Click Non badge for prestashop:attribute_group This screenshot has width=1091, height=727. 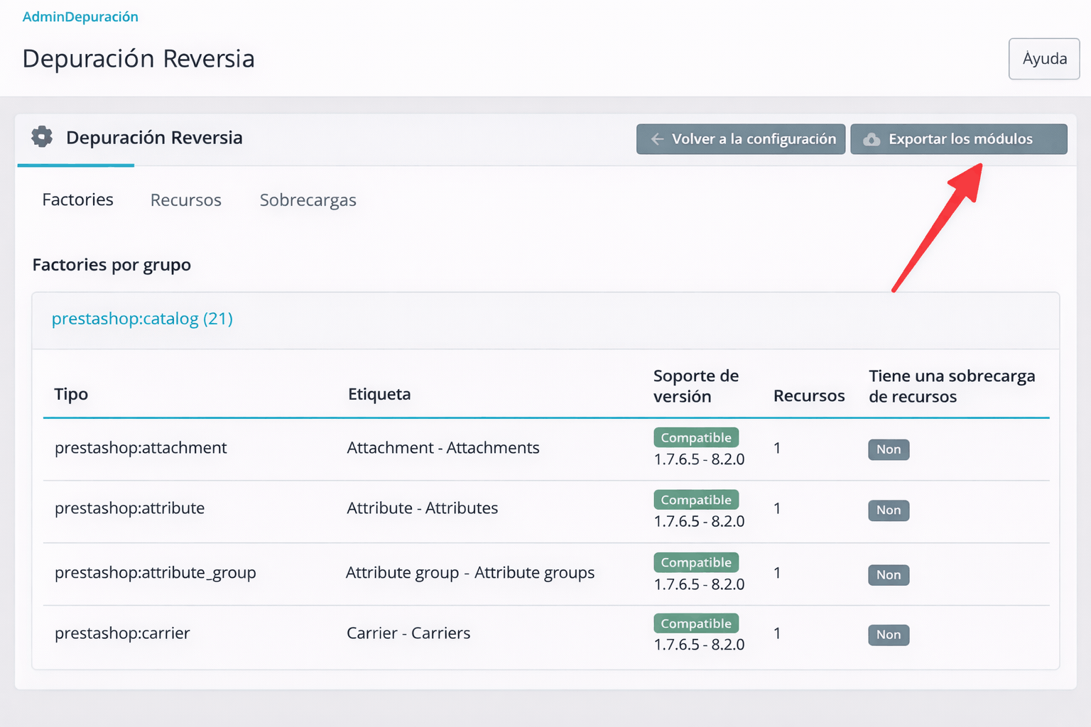click(888, 575)
